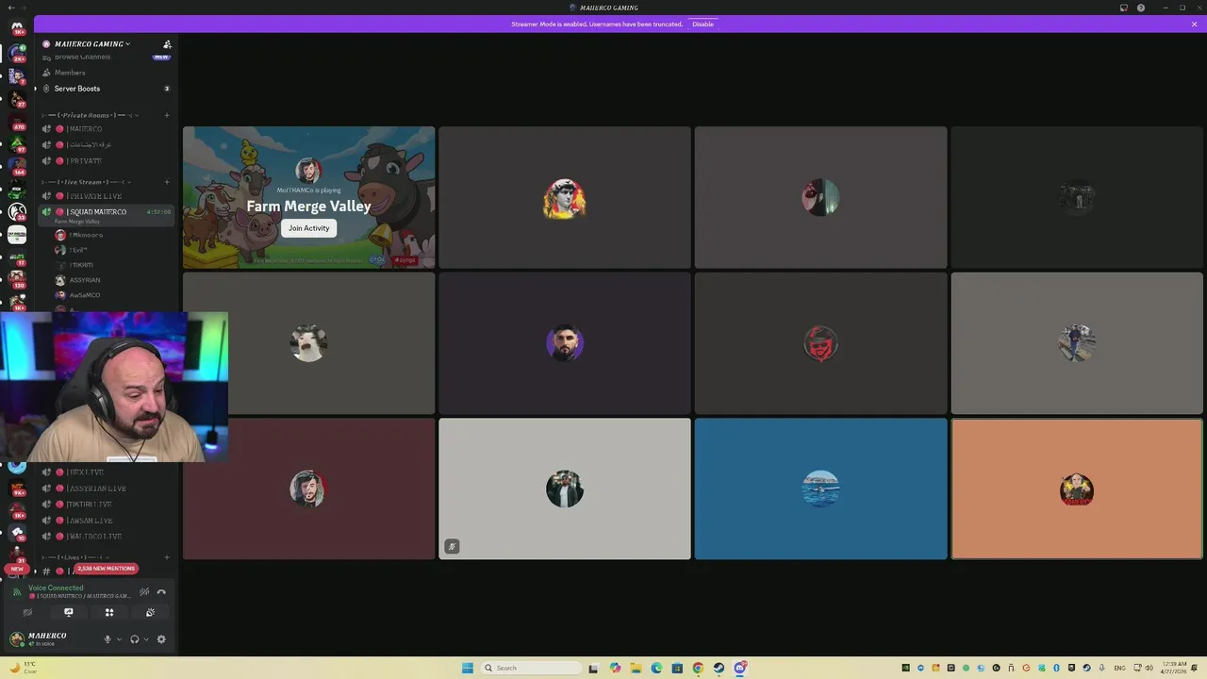
Task: Add a channel to Lives category
Action: click(x=167, y=557)
